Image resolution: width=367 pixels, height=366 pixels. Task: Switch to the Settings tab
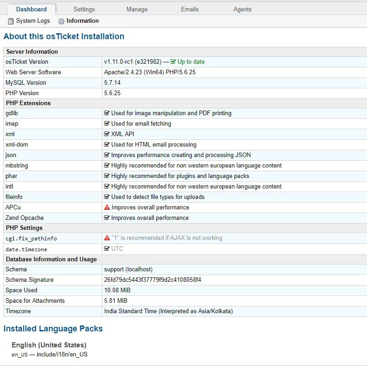click(x=84, y=10)
